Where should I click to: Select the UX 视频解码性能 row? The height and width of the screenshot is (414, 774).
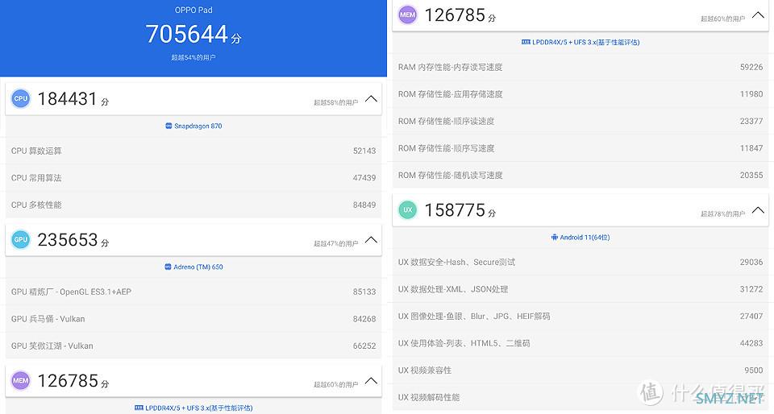[580, 398]
